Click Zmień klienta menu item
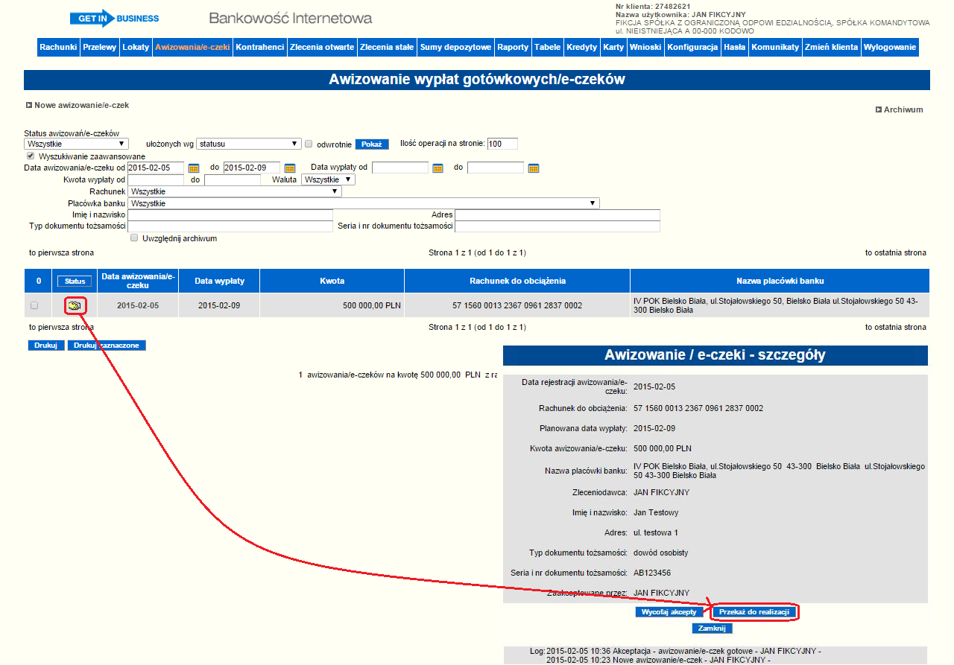 (x=831, y=47)
